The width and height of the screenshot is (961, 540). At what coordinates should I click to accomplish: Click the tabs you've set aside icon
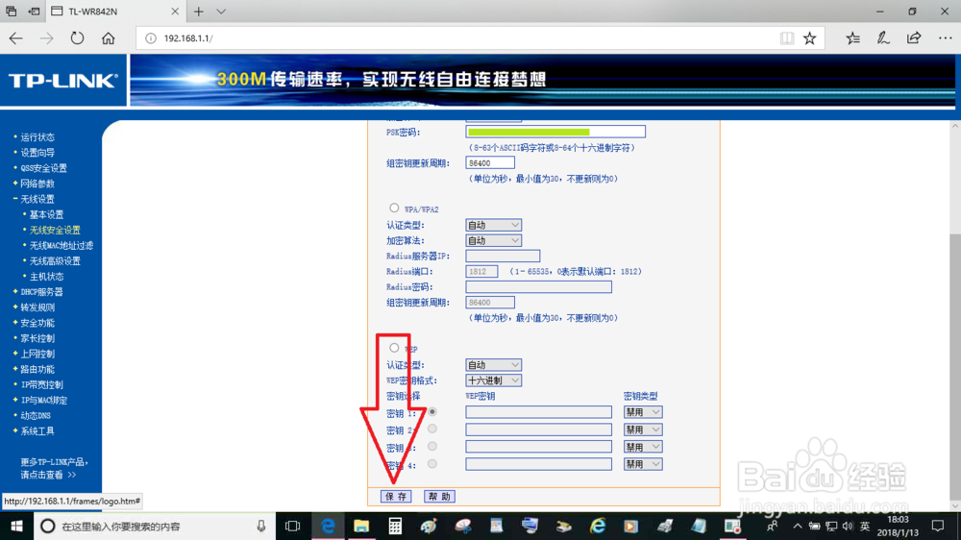pyautogui.click(x=11, y=11)
